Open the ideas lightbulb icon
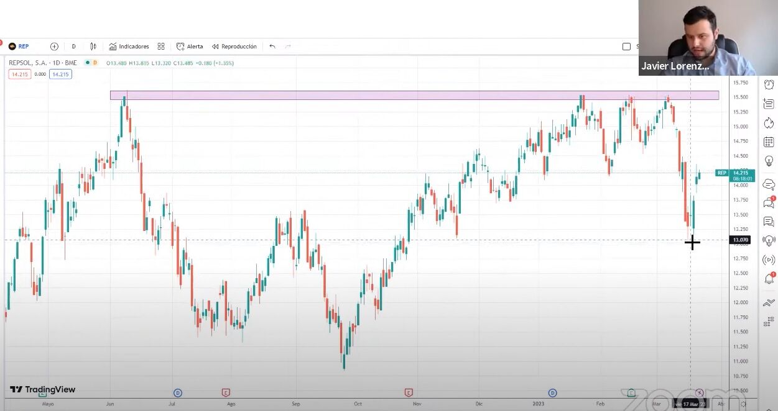The image size is (778, 411). [x=769, y=161]
